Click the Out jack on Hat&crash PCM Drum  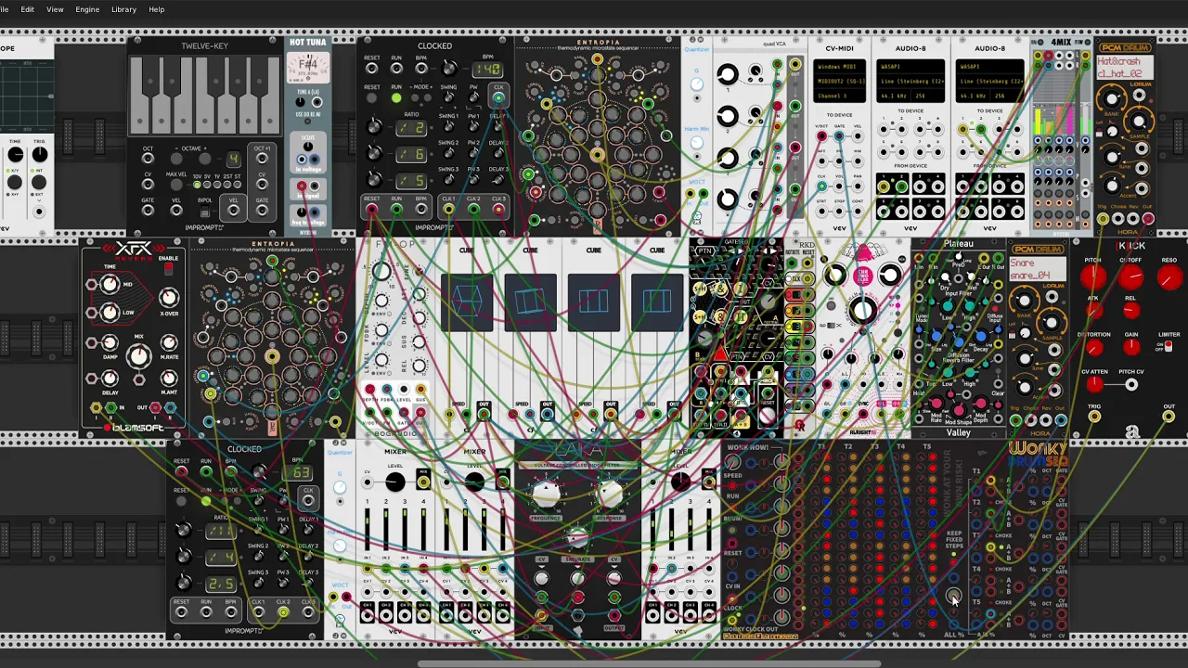[x=1148, y=218]
